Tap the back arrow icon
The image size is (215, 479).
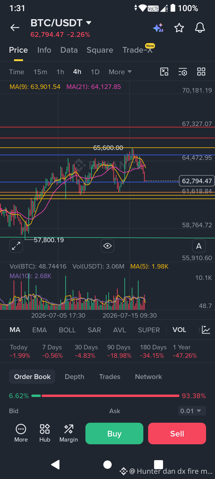[15, 28]
